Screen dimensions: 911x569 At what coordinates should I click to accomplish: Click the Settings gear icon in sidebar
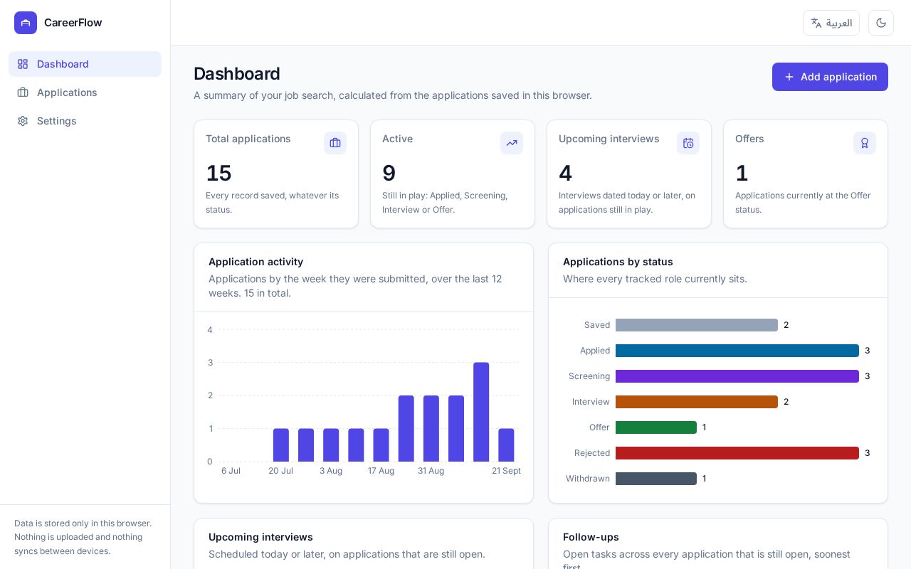(23, 121)
